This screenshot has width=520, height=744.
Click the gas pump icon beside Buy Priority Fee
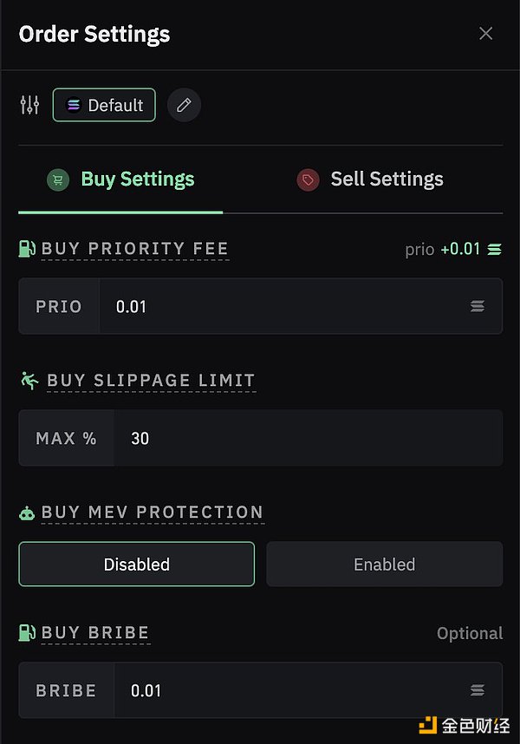pos(27,249)
